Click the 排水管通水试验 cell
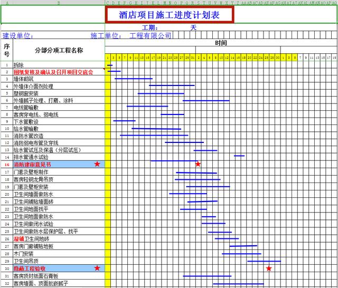Screen dimensions: 338x288 [x=59, y=157]
